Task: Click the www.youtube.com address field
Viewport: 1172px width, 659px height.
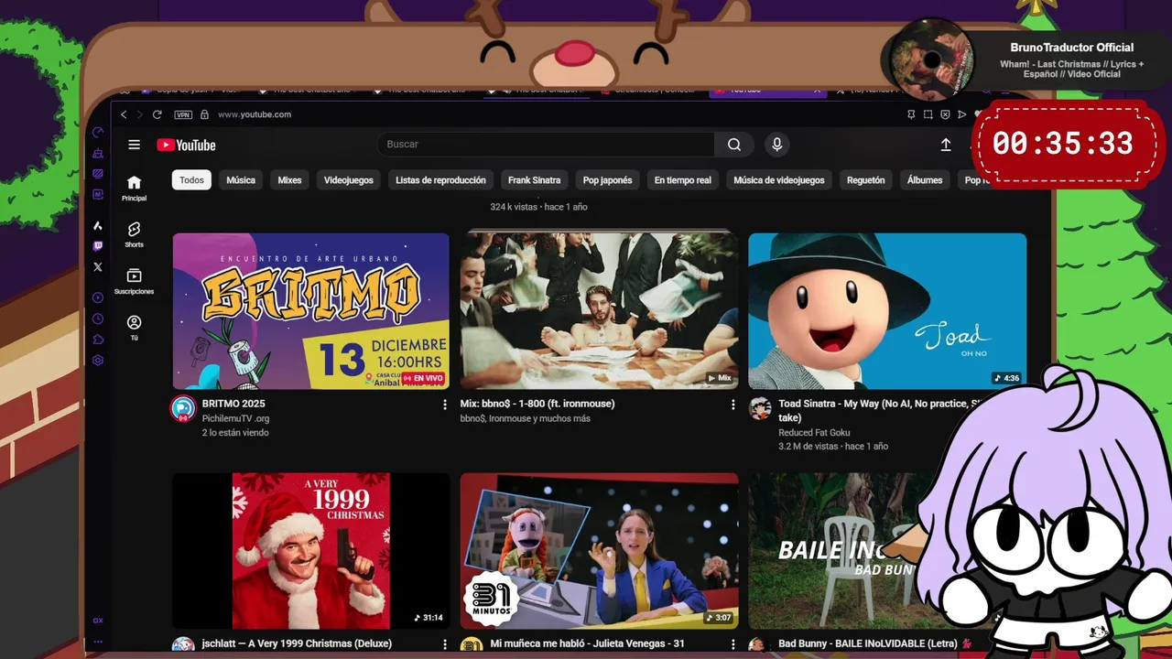Action: (x=255, y=114)
